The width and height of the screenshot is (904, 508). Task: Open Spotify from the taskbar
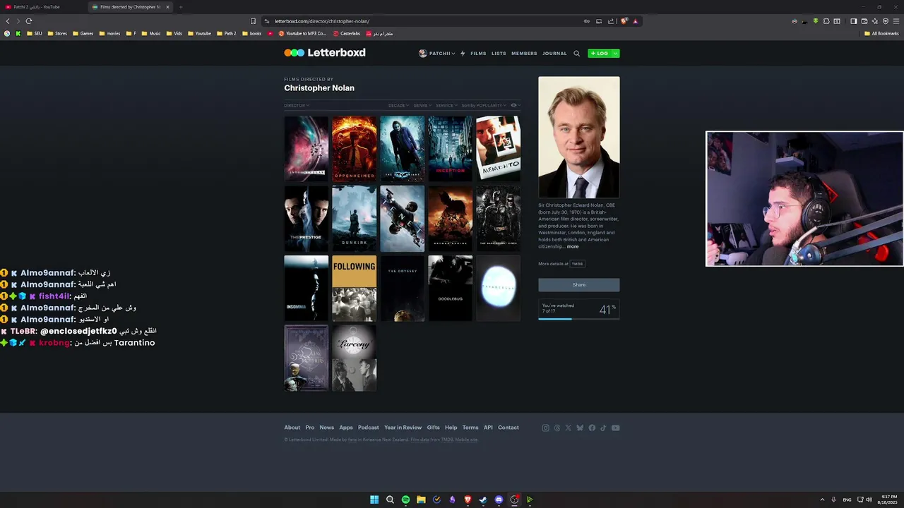tap(405, 500)
